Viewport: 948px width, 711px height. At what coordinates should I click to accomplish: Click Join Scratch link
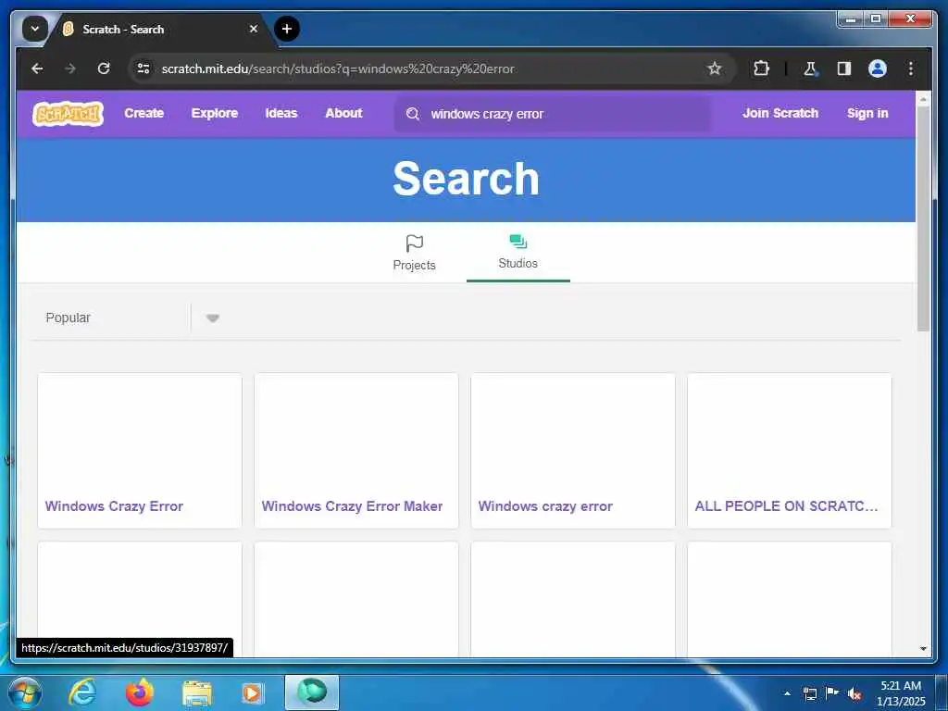point(780,113)
